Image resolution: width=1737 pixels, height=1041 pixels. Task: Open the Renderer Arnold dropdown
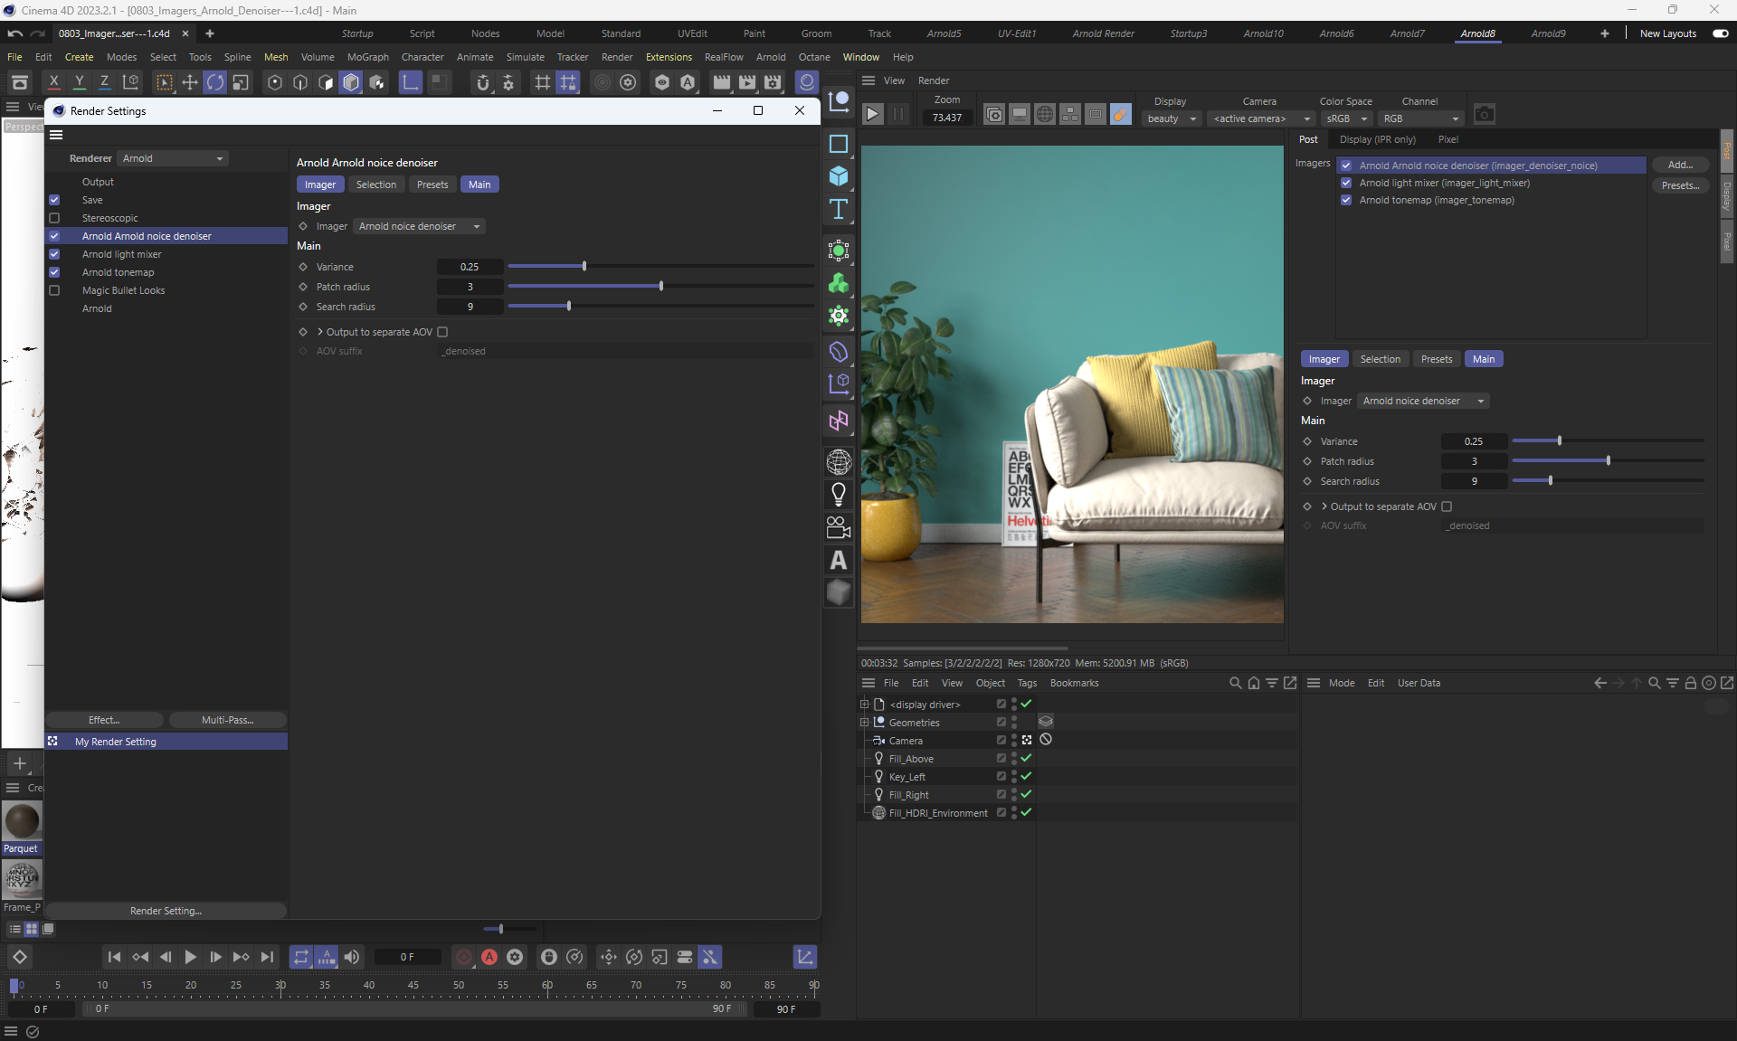173,158
